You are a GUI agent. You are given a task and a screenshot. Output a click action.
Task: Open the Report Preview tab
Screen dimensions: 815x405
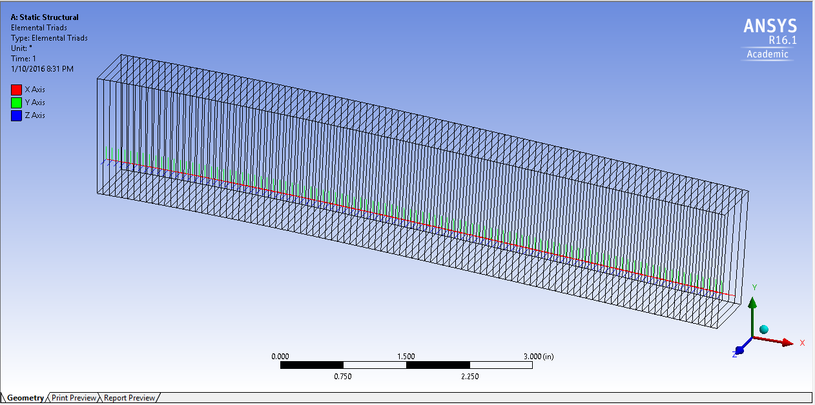pos(129,398)
